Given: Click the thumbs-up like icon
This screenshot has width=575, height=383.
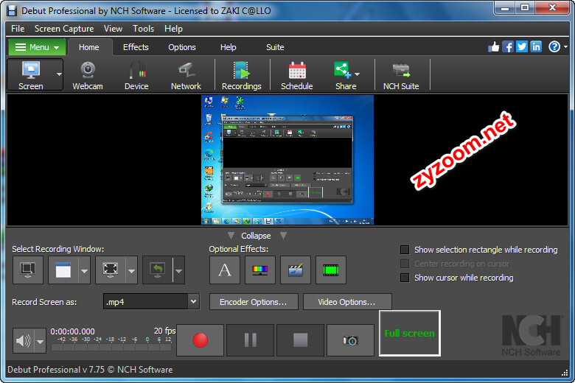Looking at the screenshot, I should (494, 47).
